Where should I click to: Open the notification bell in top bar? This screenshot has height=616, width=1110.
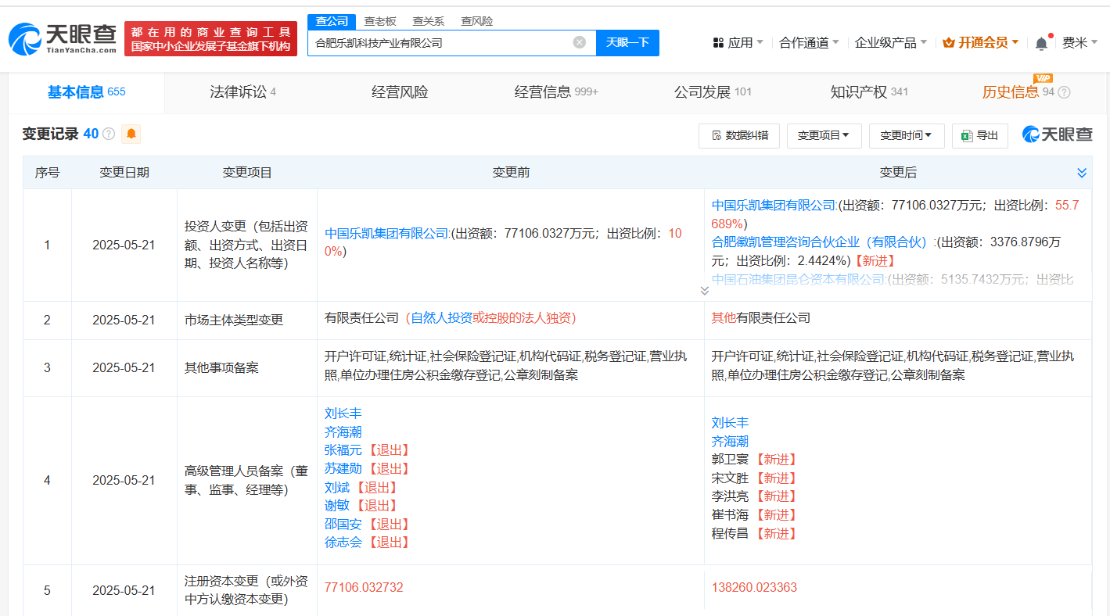(x=1041, y=43)
